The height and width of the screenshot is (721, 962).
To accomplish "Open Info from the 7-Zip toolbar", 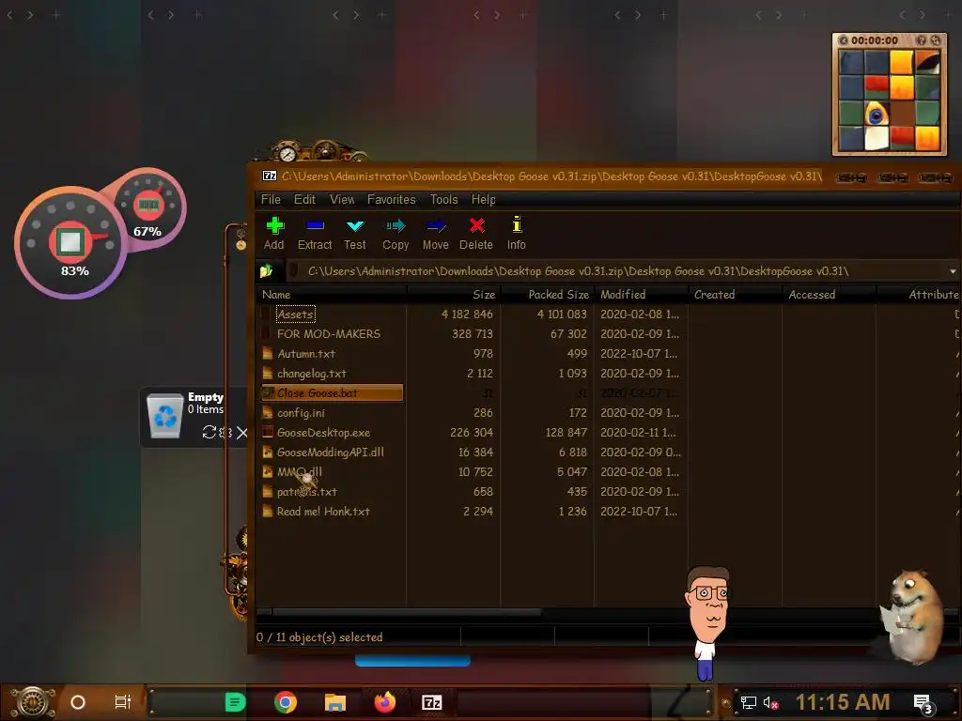I will click(517, 234).
